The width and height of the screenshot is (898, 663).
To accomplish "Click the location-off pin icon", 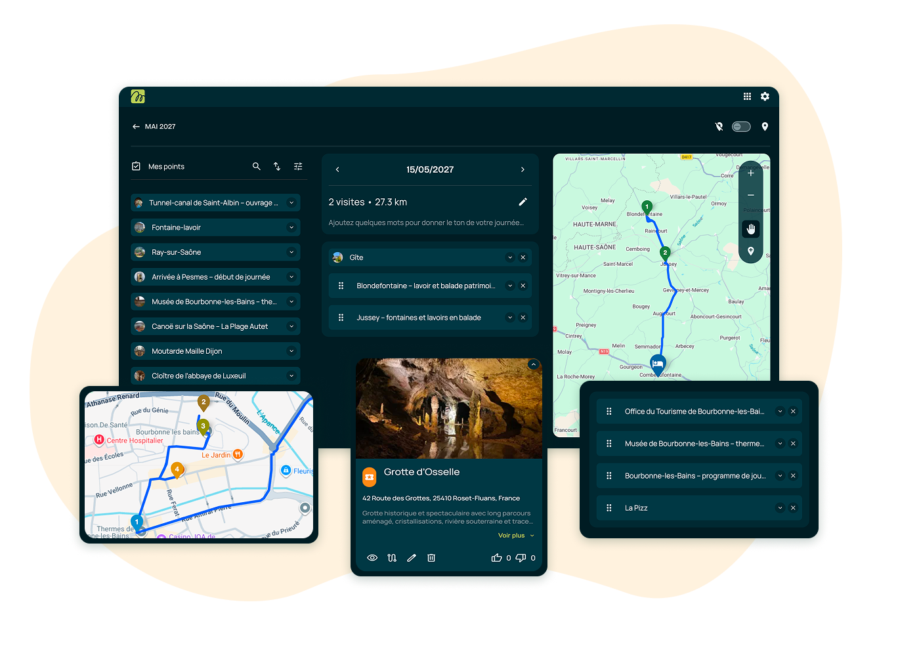I will (x=719, y=127).
